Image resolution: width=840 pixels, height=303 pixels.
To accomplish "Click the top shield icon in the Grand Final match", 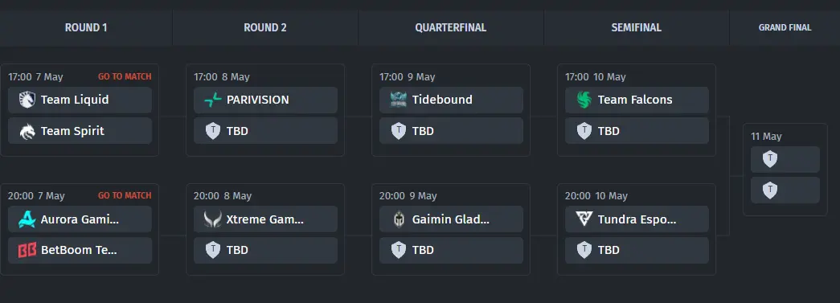I will [770, 159].
